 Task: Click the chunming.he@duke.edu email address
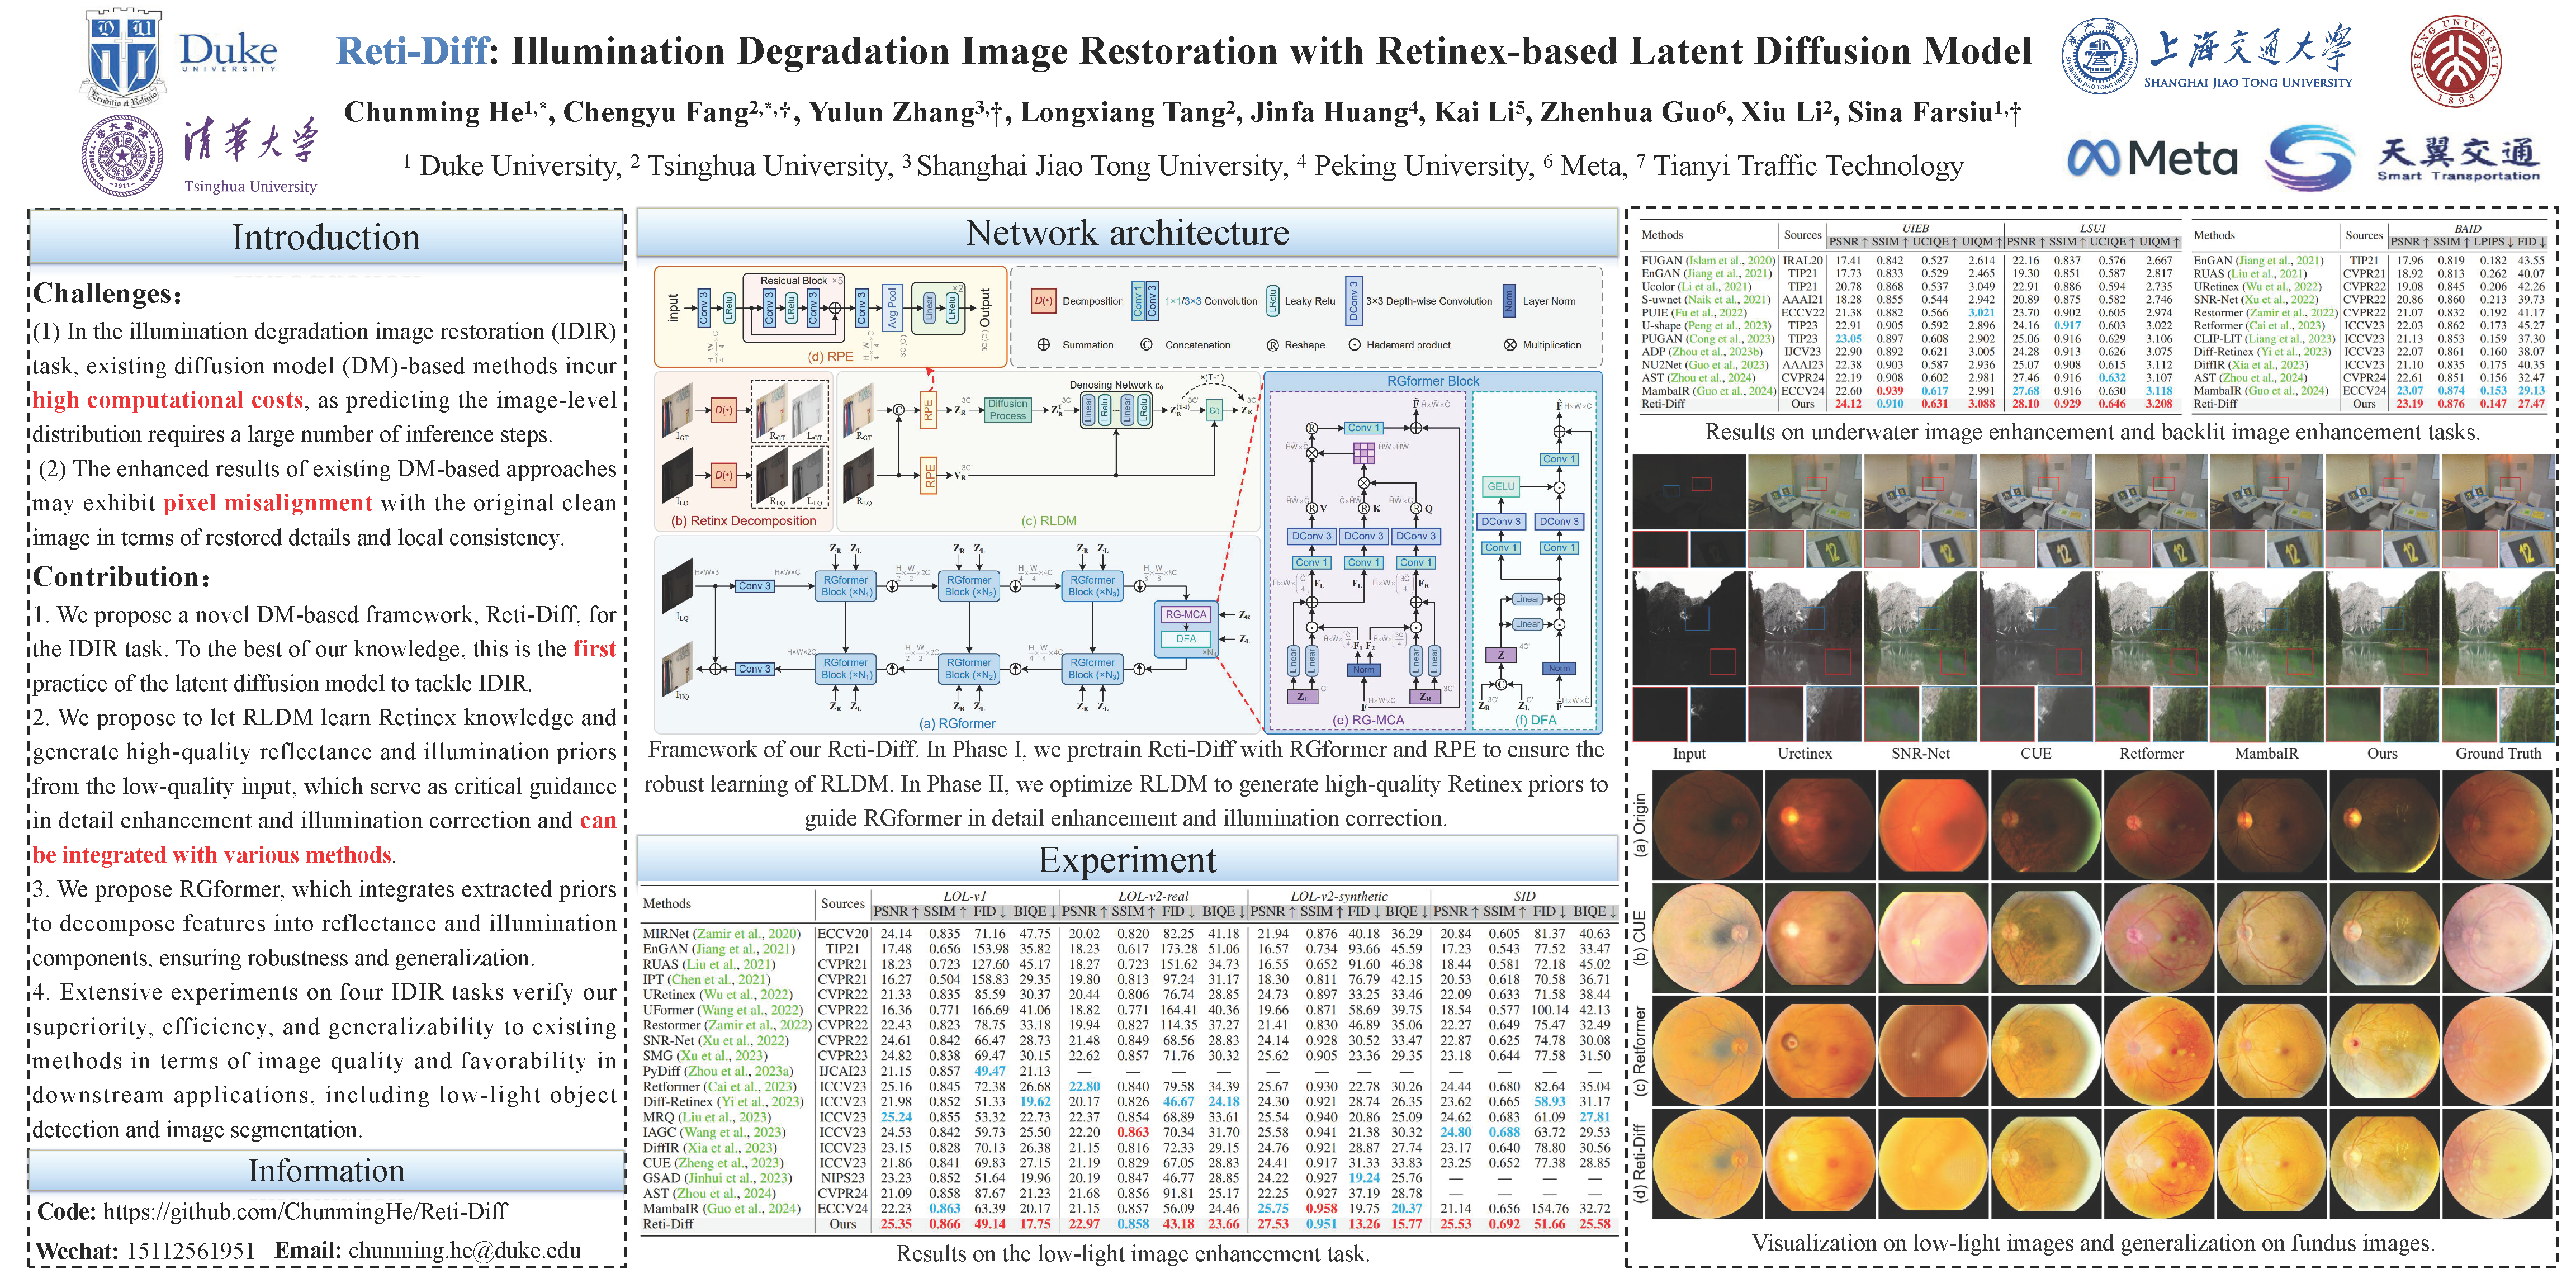[464, 1251]
